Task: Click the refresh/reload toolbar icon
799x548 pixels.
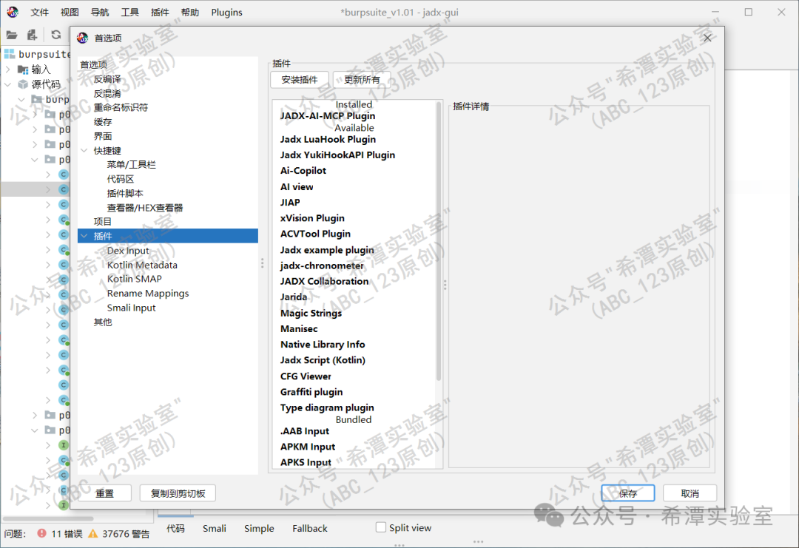Action: point(54,34)
